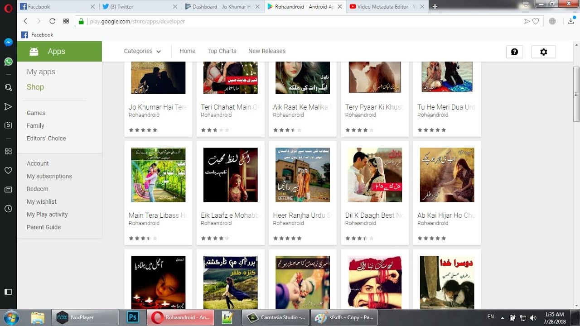
Task: Open Google Play help question mark
Action: coord(515,52)
